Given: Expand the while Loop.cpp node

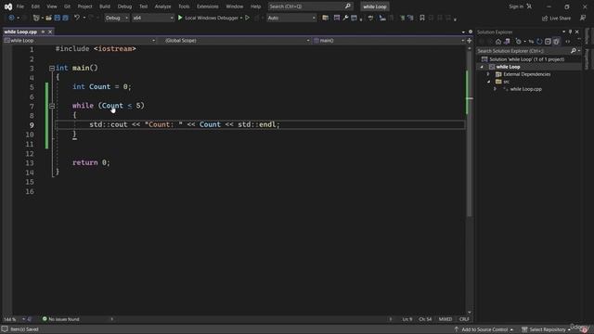Looking at the screenshot, I should (x=495, y=89).
